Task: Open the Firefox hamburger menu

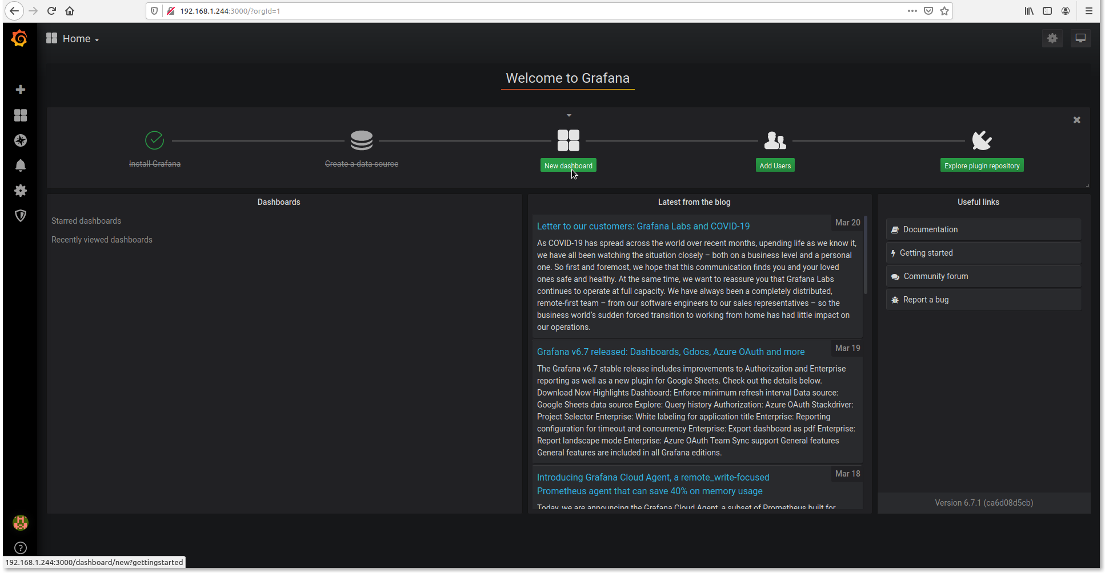Action: pos(1089,11)
